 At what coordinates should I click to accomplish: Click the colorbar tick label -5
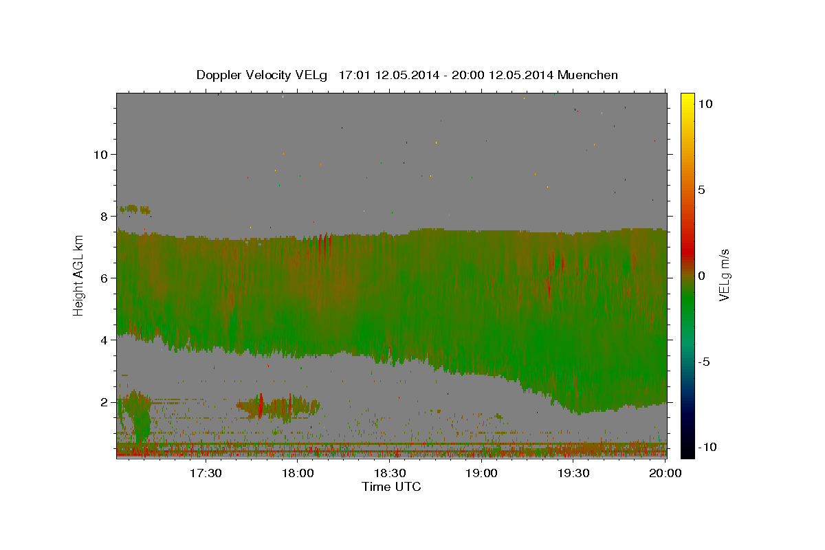pyautogui.click(x=704, y=362)
